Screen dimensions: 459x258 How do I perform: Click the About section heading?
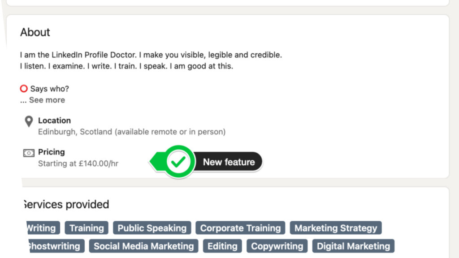(x=35, y=32)
